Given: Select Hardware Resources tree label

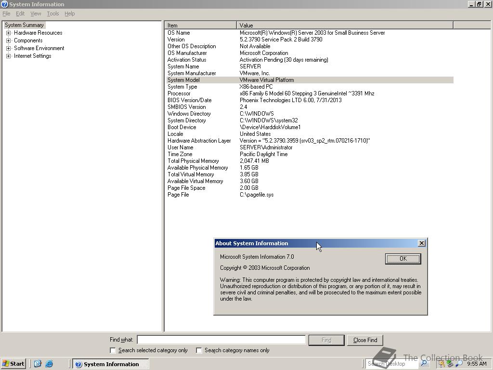Looking at the screenshot, I should tap(38, 33).
